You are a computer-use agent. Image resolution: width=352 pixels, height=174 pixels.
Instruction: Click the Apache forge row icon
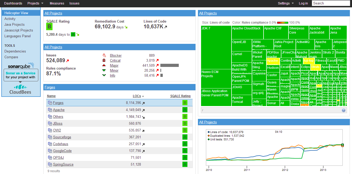pyautogui.click(x=50, y=110)
